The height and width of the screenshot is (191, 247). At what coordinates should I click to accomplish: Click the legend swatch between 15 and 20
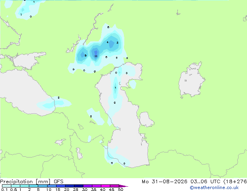(x=61, y=186)
